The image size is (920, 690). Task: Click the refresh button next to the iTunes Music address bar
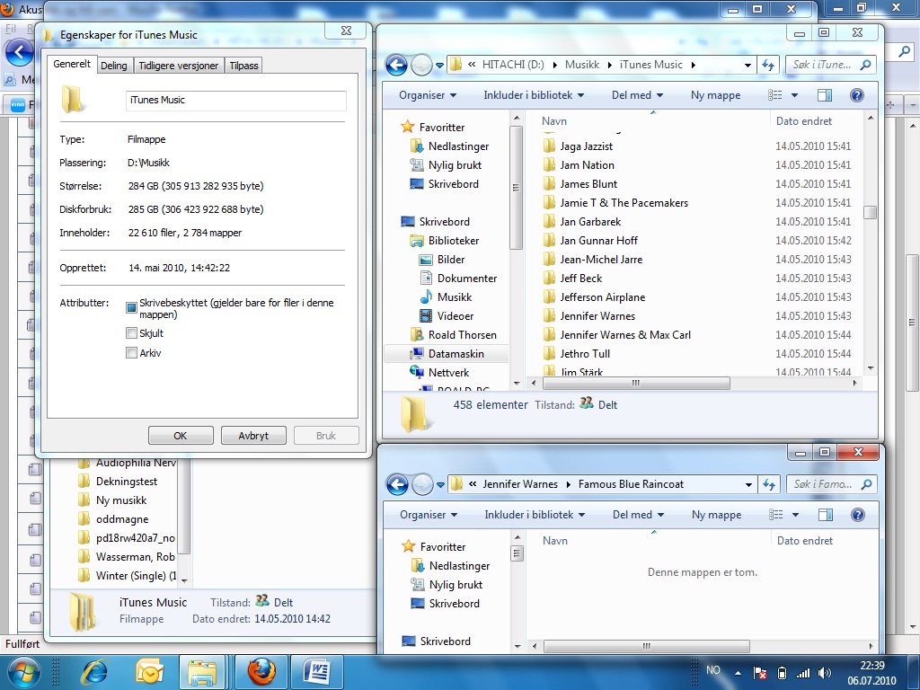pyautogui.click(x=768, y=65)
